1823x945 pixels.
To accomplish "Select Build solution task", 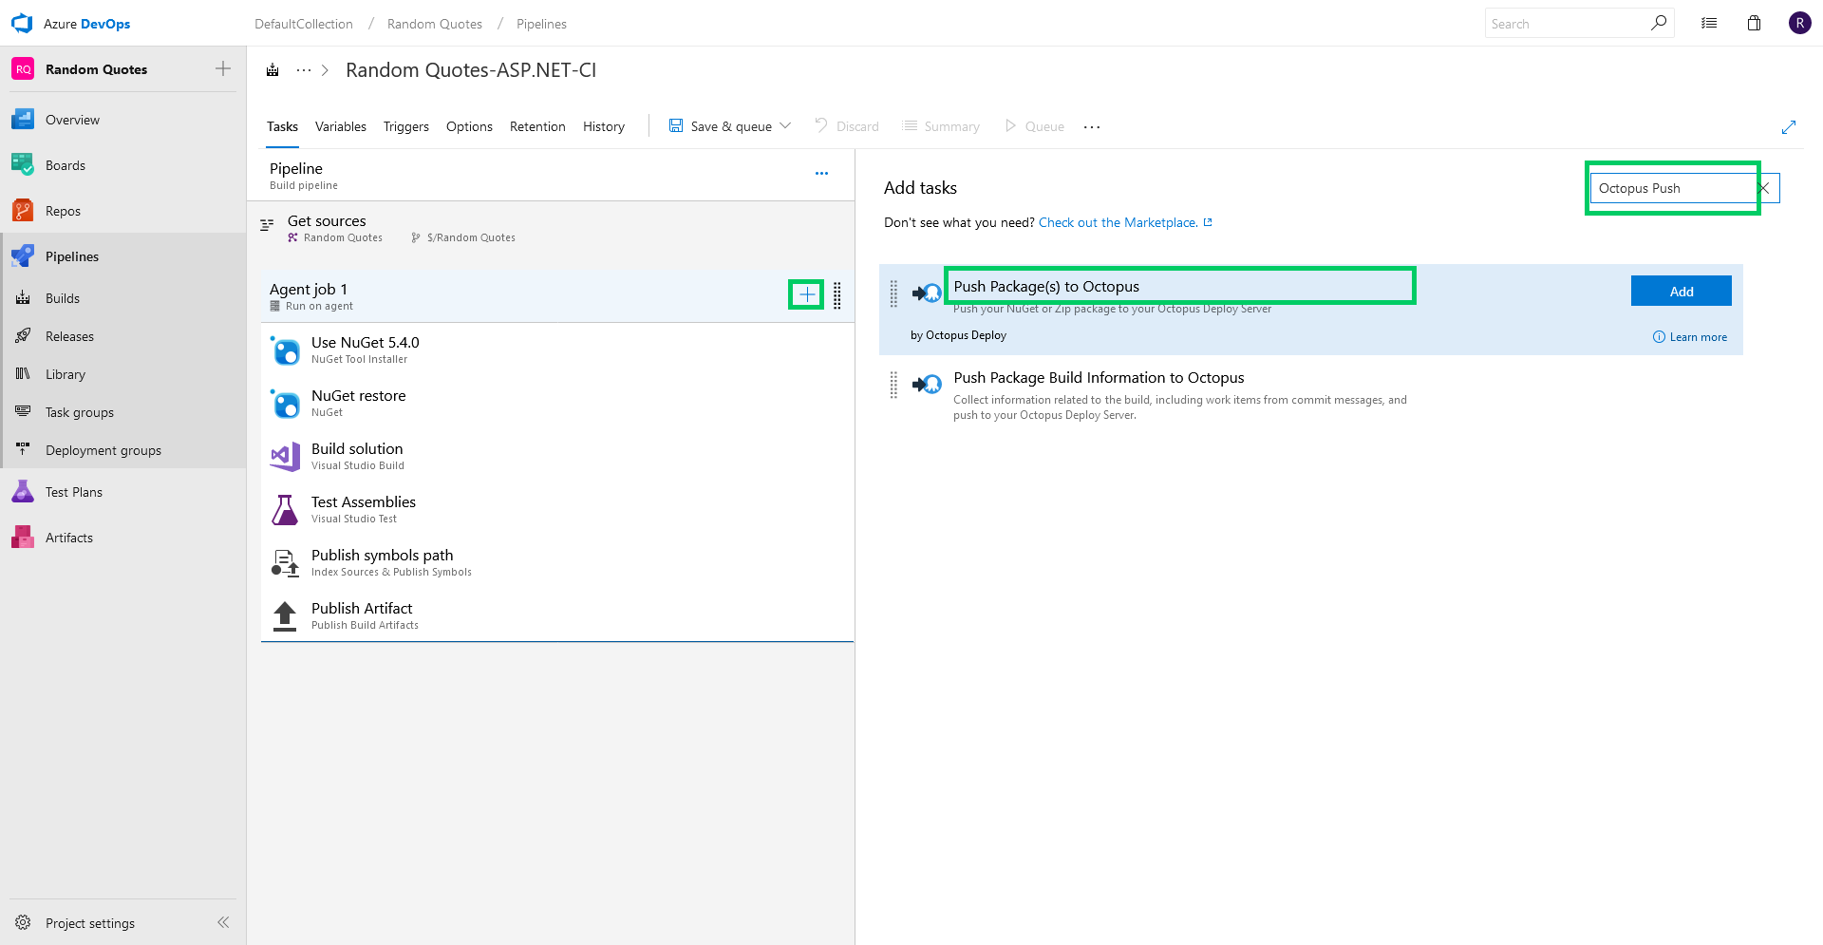I will click(557, 456).
